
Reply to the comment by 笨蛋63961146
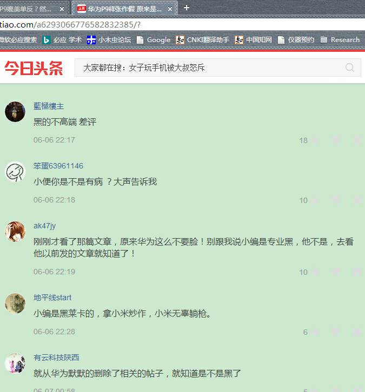click(336, 200)
